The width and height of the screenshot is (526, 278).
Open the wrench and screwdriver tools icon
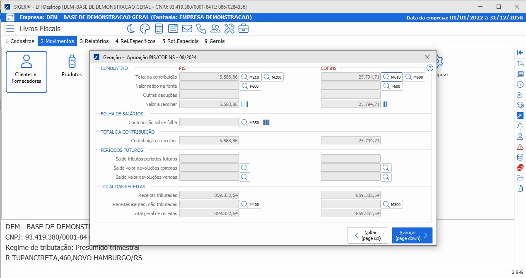pyautogui.click(x=229, y=29)
